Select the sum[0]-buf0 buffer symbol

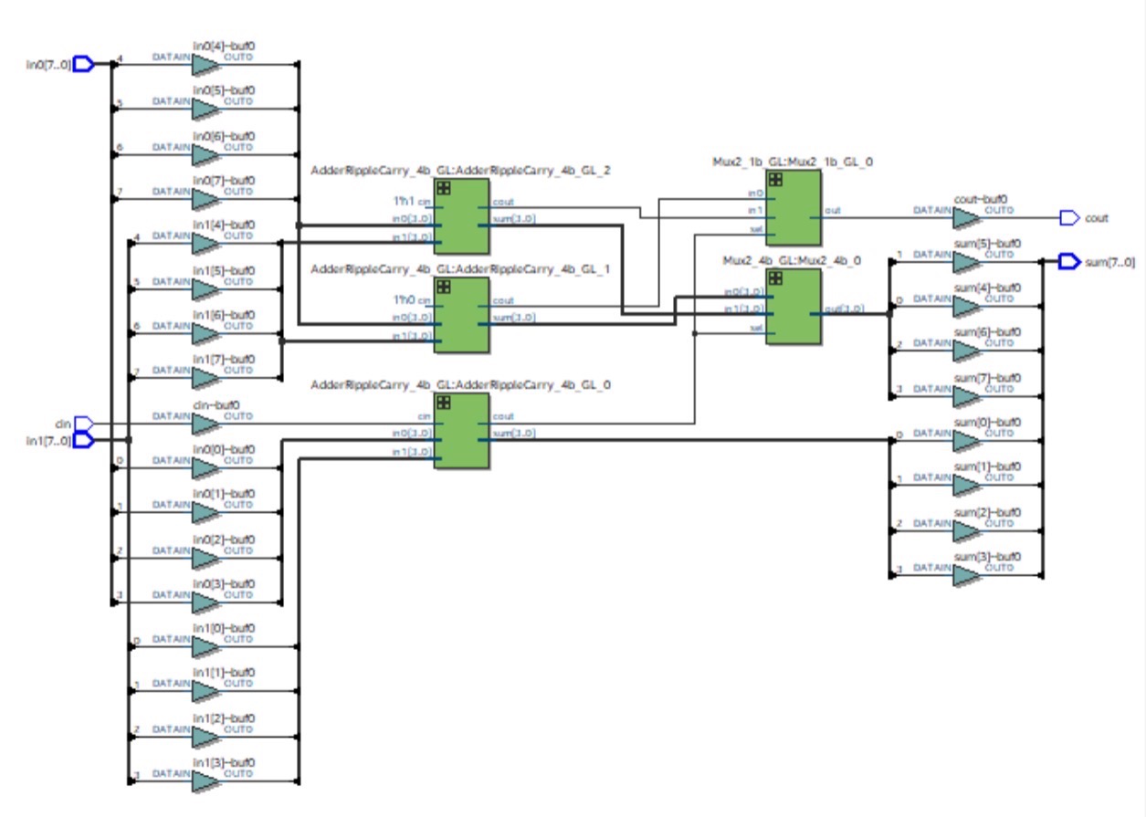[963, 440]
